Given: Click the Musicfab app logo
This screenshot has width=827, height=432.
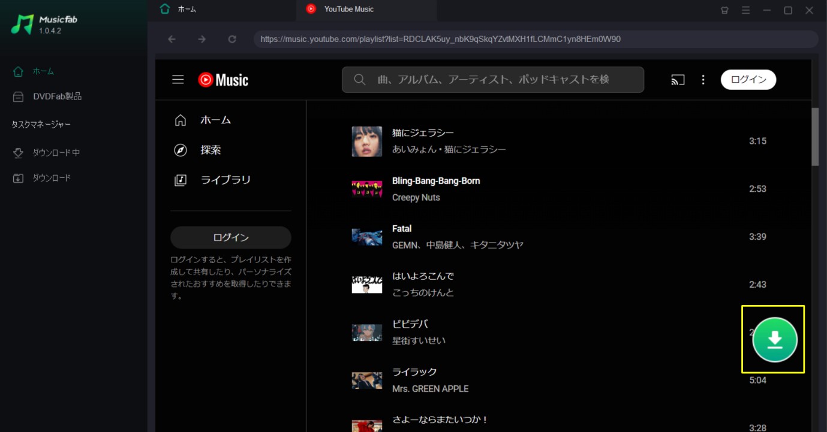Looking at the screenshot, I should tap(22, 24).
